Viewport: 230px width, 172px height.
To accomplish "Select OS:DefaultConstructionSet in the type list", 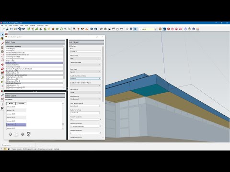I will [34, 87].
